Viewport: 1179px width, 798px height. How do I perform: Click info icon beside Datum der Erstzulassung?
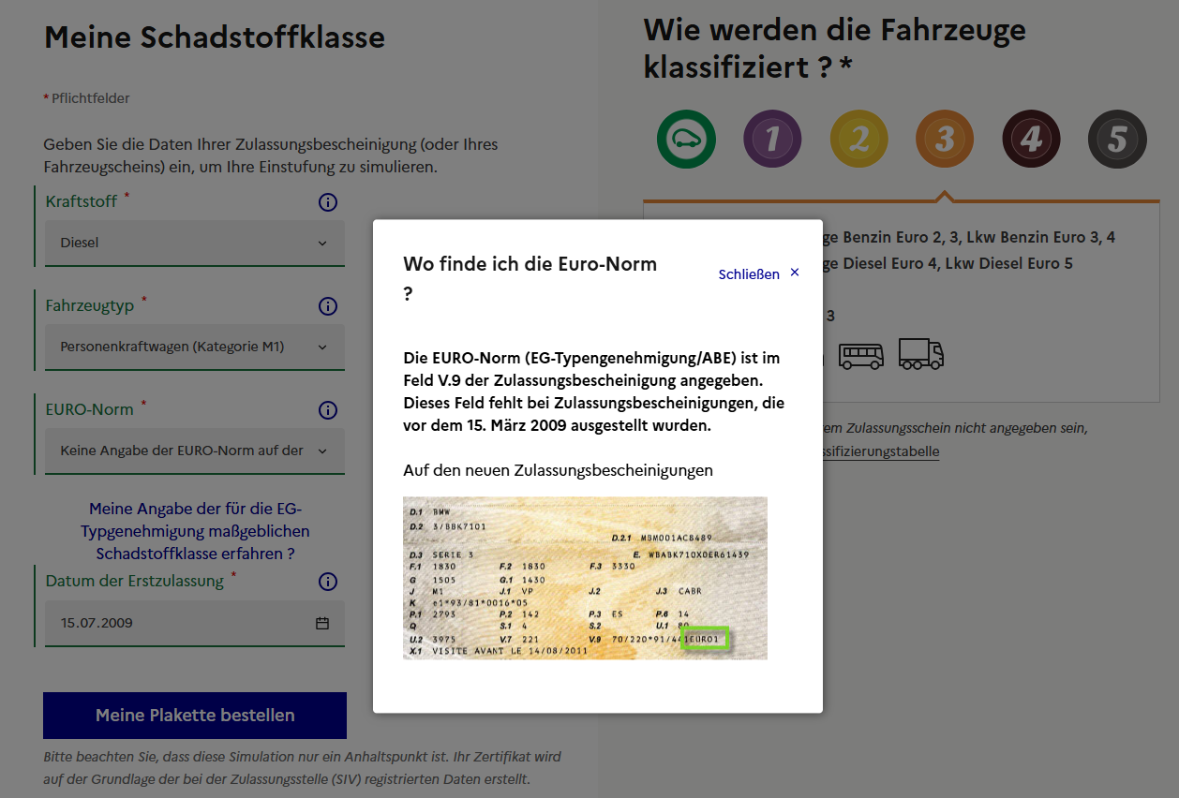(327, 582)
